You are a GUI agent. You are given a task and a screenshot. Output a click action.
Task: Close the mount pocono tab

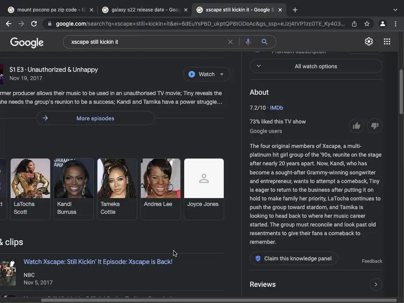(x=92, y=10)
